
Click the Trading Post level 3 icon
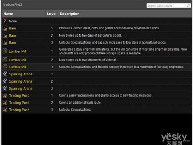click(x=5, y=110)
